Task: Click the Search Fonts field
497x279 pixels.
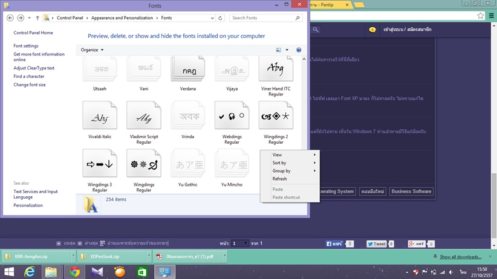Action: pos(263,18)
